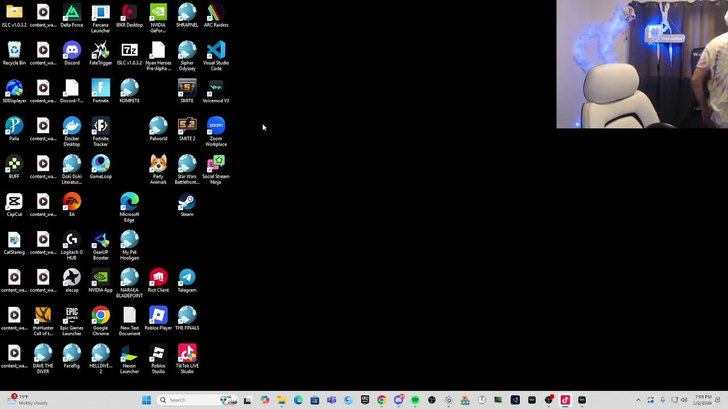Screen dimensions: 728x409
Task: Select the Docker Desktop shortcut
Action: (72, 132)
